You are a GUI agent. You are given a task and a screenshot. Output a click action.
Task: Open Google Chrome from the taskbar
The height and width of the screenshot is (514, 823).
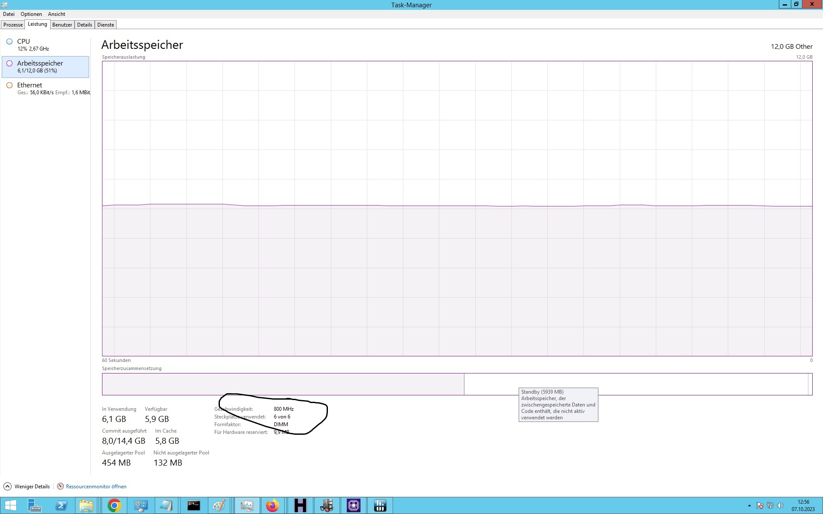tap(114, 505)
